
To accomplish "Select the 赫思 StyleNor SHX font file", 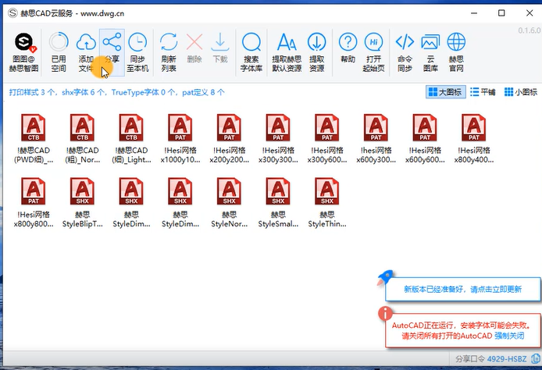I will (x=229, y=203).
